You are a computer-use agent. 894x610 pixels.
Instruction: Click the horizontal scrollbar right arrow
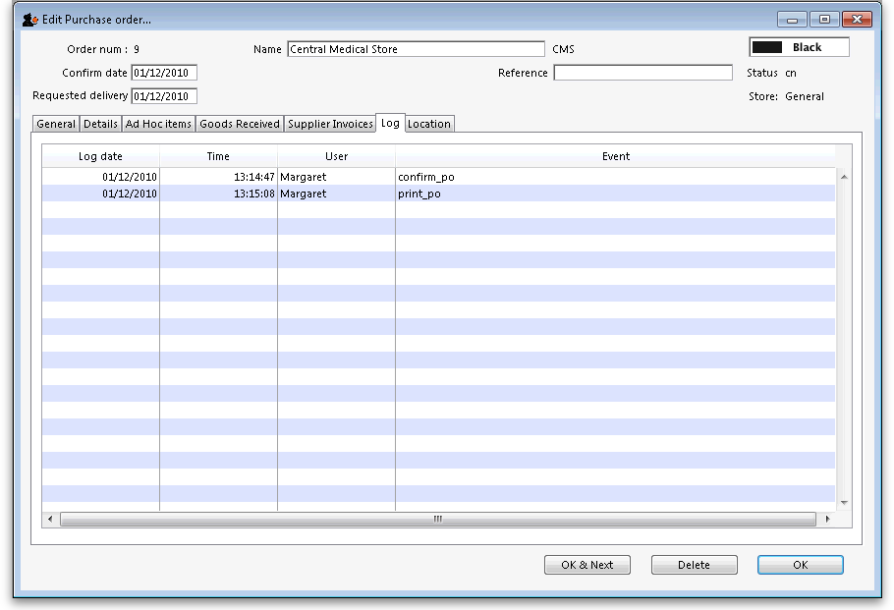827,519
